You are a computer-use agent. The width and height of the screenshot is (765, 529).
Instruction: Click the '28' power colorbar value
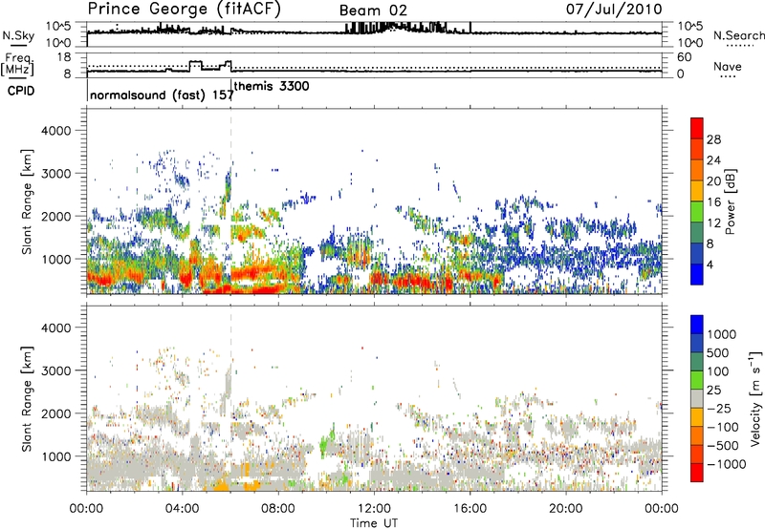click(713, 139)
